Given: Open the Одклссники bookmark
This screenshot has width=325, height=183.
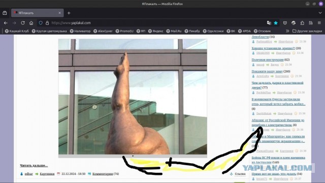Looking at the screenshot, I should point(213,31).
